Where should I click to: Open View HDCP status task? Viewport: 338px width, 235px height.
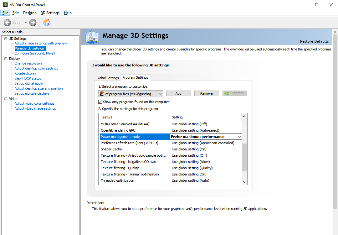pyautogui.click(x=28, y=78)
